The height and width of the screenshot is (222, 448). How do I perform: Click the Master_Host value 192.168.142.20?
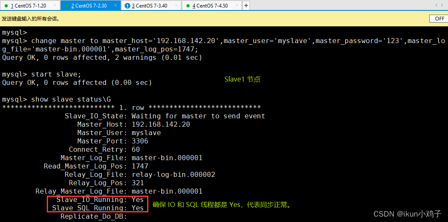point(161,125)
